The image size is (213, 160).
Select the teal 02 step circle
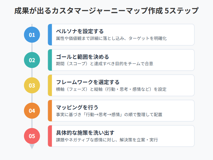point(32,60)
